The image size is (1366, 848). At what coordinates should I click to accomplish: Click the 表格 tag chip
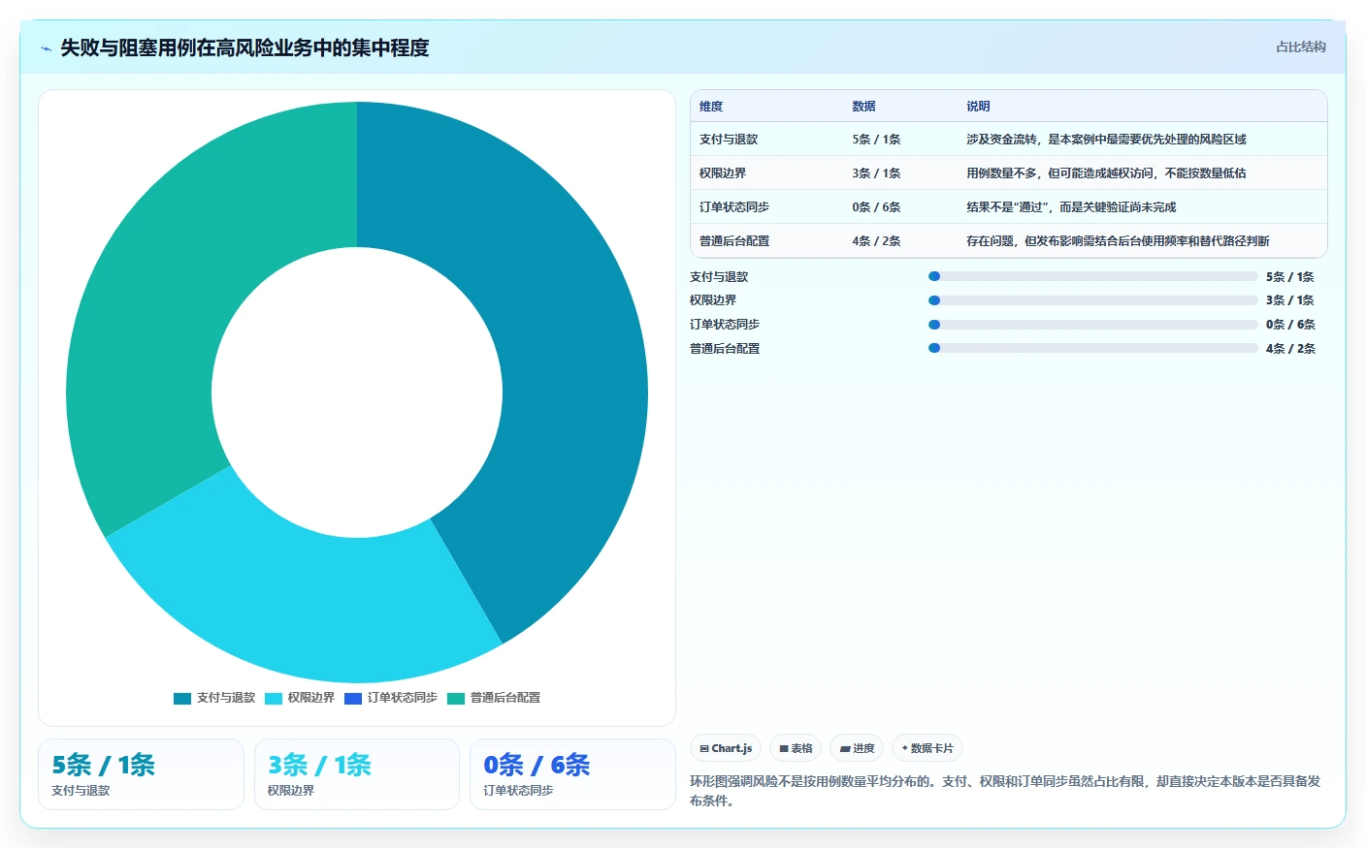pos(796,748)
